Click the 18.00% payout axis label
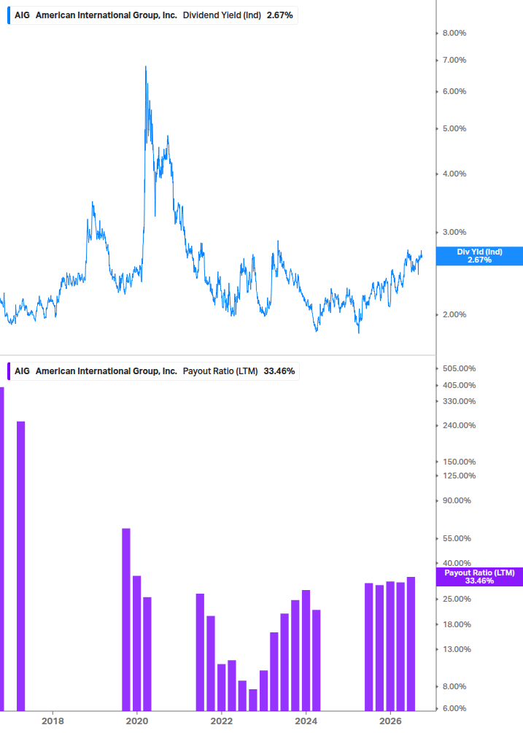 (457, 624)
